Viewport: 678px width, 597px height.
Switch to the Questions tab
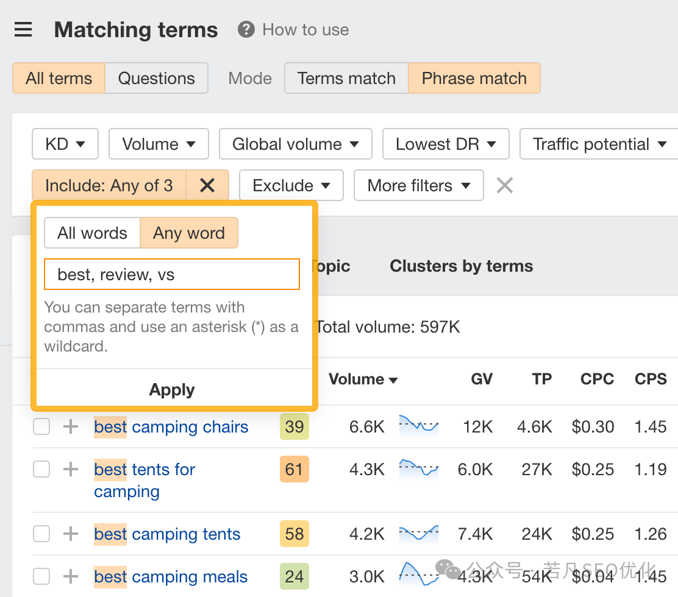coord(157,78)
